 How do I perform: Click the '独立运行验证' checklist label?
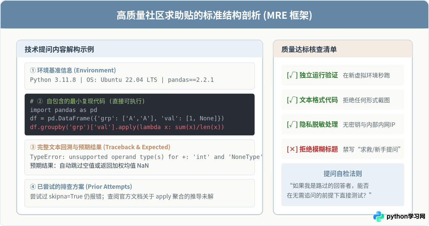pos(319,75)
